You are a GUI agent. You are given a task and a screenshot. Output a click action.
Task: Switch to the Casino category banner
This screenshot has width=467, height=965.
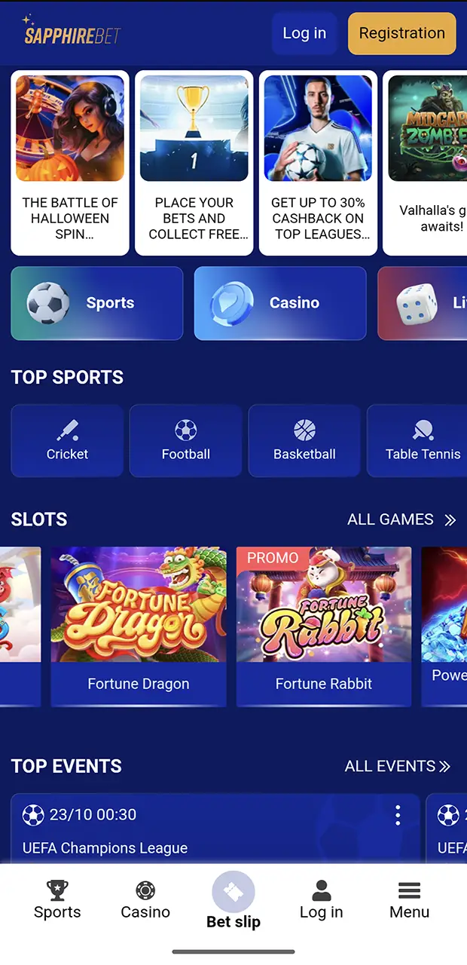(280, 303)
